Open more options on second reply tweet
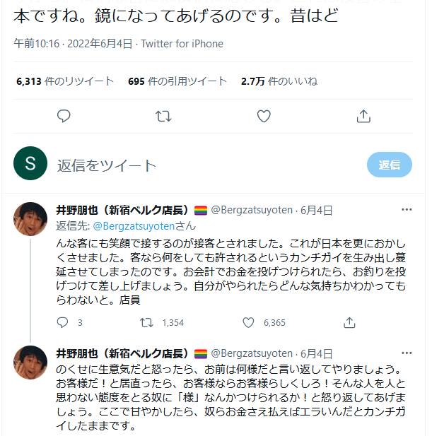The width and height of the screenshot is (432, 436). point(407,353)
